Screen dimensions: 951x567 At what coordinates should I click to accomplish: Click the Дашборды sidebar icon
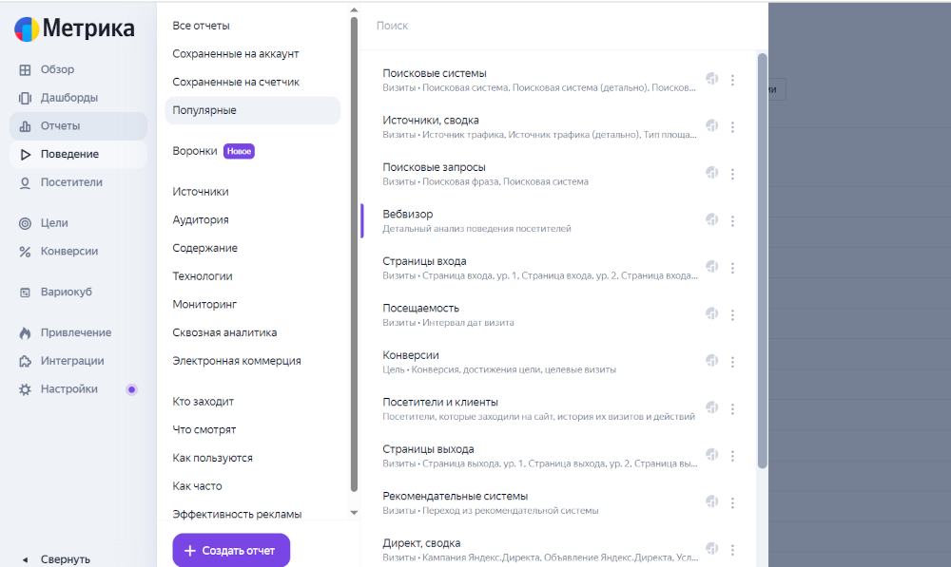click(25, 98)
